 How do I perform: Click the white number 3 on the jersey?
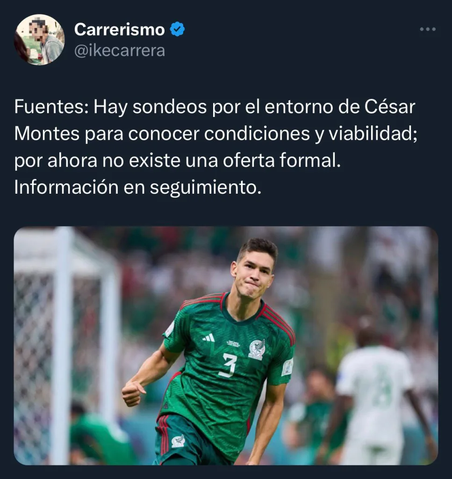click(x=229, y=365)
